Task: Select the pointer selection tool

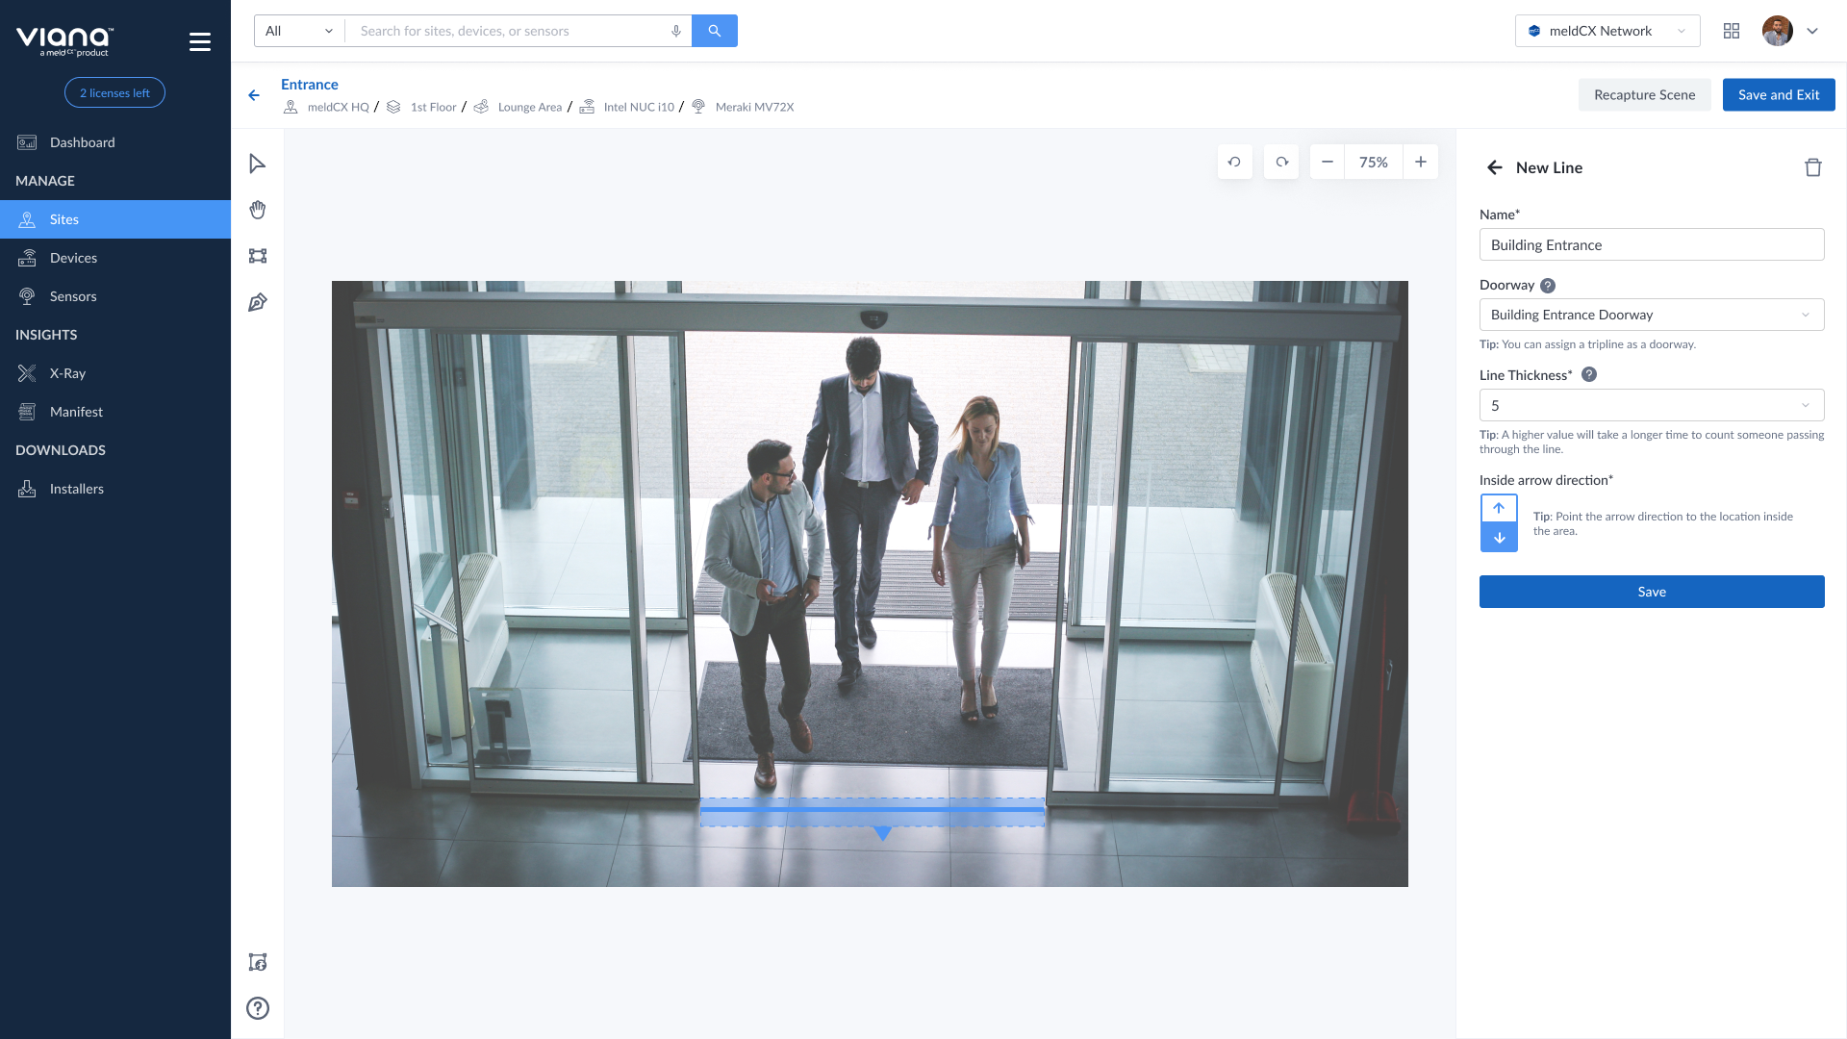Action: click(257, 164)
